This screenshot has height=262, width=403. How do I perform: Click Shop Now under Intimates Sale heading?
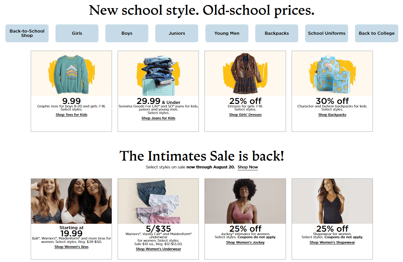click(248, 167)
